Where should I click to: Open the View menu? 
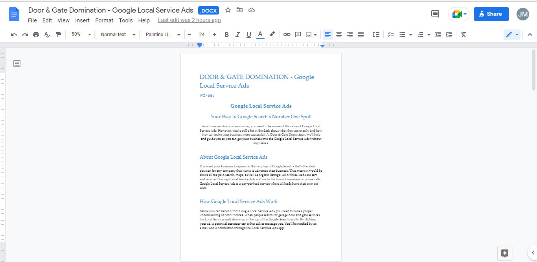[63, 20]
